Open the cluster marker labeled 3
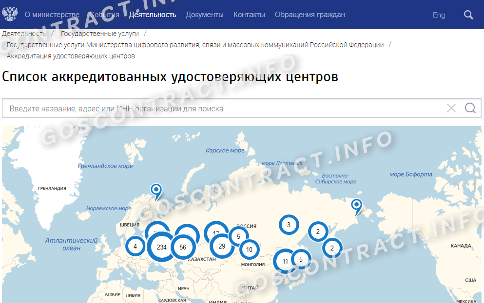The image size is (484, 303). pyautogui.click(x=289, y=225)
